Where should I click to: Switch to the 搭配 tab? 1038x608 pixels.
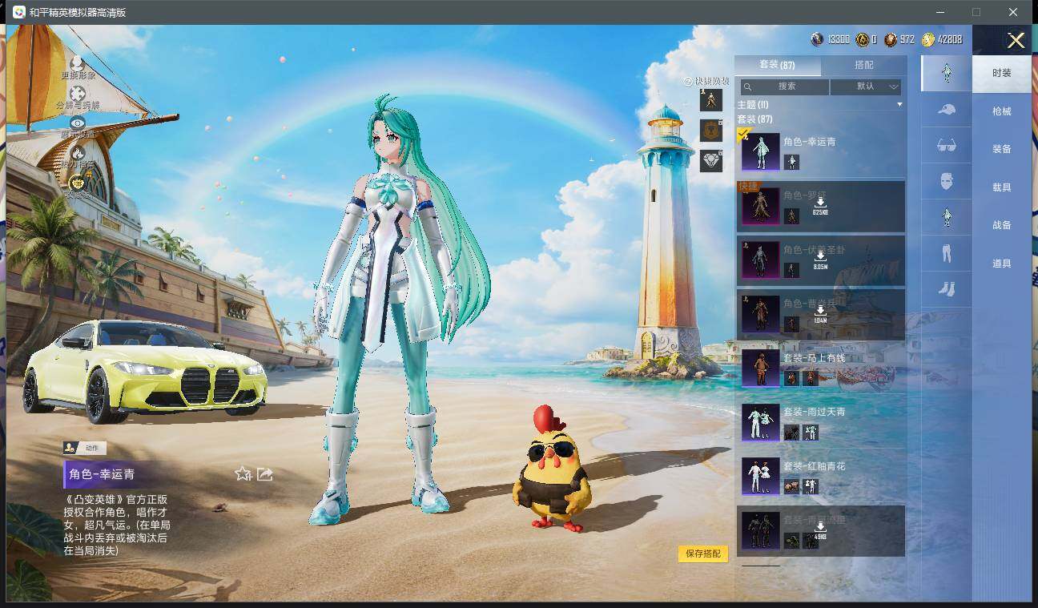pos(864,65)
